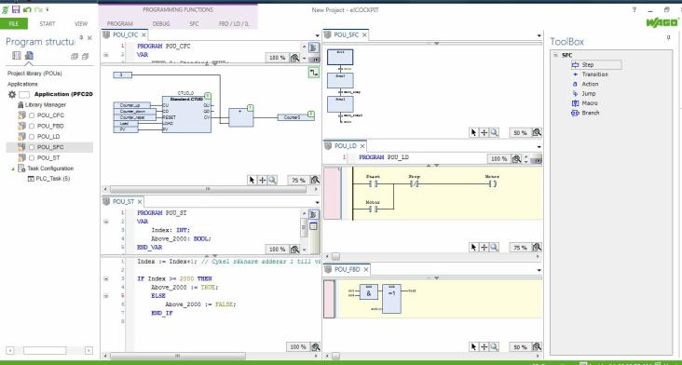Close the POU_ST editor tab

pyautogui.click(x=140, y=202)
